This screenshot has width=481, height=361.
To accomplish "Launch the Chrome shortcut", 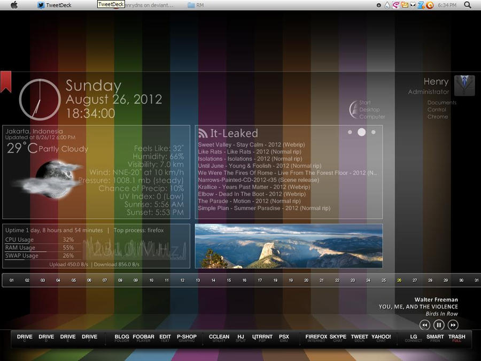I will point(437,117).
